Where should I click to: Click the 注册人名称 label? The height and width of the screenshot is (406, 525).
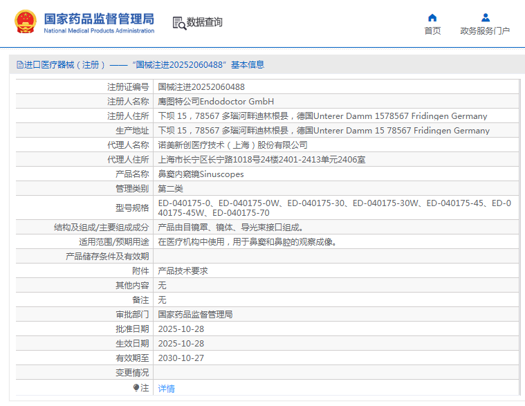point(128,102)
